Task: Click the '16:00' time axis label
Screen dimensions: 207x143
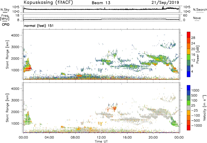Action: (127, 138)
